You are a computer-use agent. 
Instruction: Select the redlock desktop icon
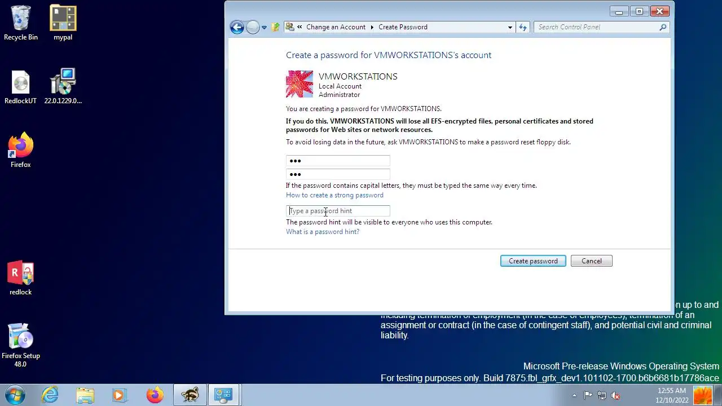click(x=20, y=278)
